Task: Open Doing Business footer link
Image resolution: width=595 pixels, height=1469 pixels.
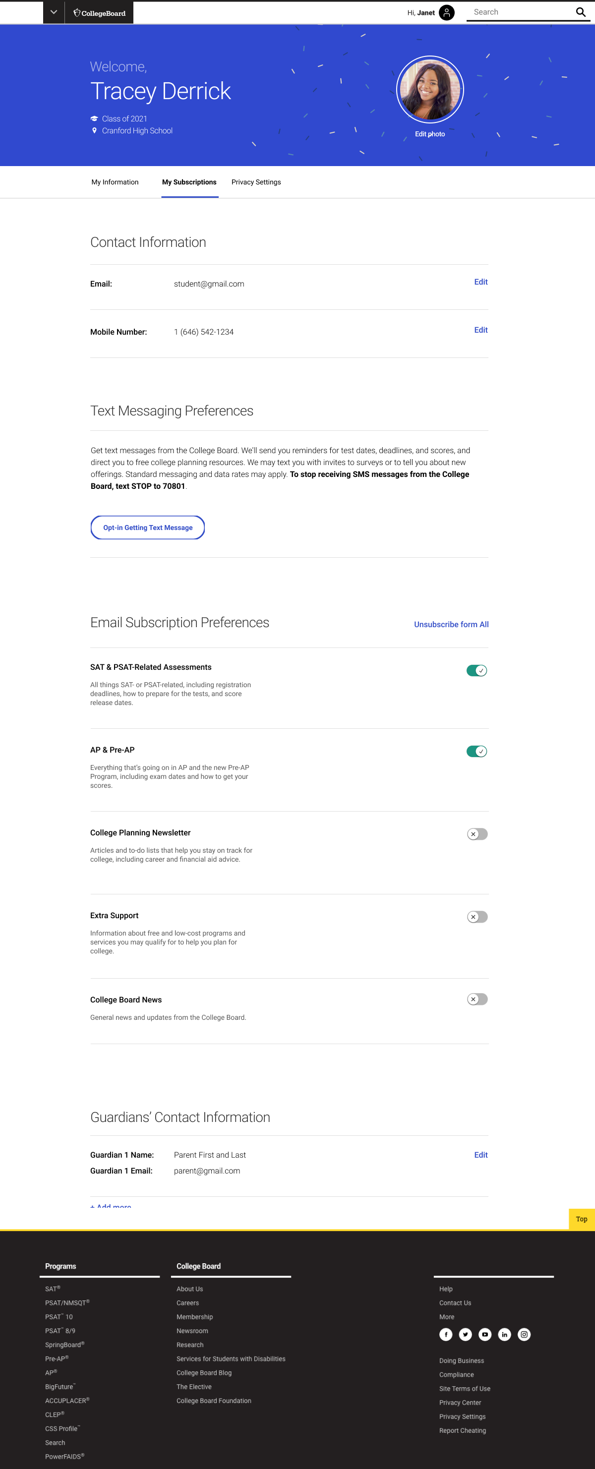Action: tap(462, 1360)
